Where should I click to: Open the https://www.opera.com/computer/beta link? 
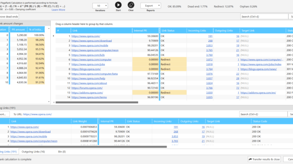click(x=95, y=74)
